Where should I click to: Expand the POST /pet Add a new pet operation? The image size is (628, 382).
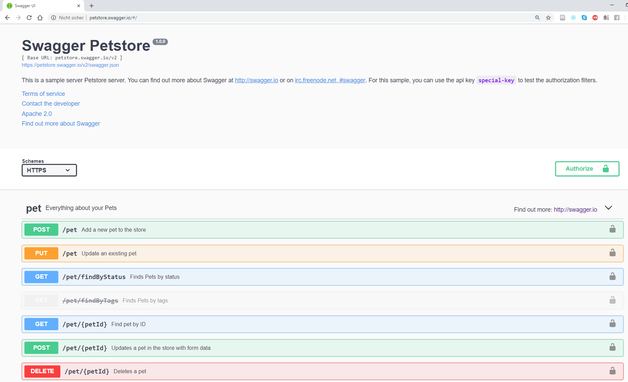[322, 230]
